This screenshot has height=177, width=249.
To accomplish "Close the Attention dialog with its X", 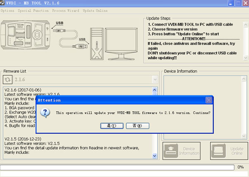I will (208, 100).
